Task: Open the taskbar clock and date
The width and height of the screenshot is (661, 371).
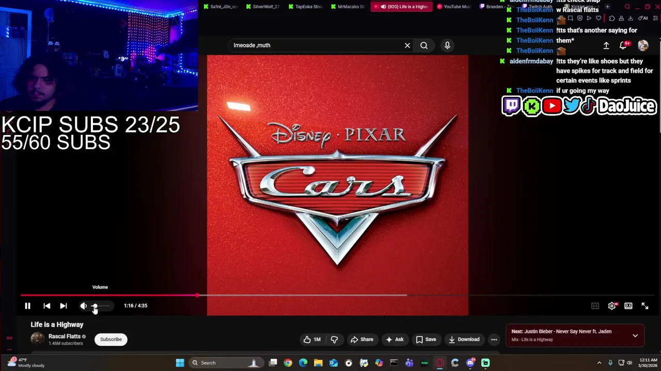Action: click(648, 363)
